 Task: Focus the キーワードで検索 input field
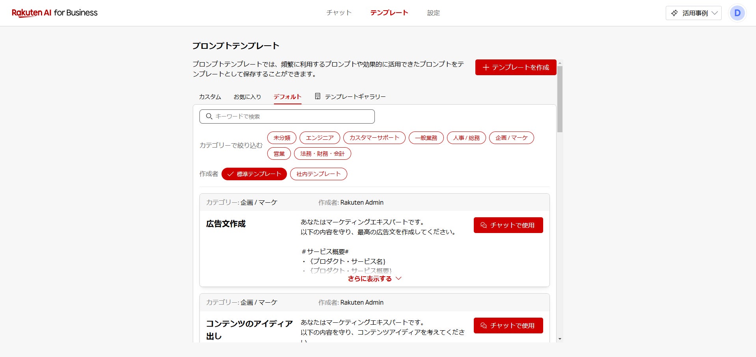coord(292,117)
